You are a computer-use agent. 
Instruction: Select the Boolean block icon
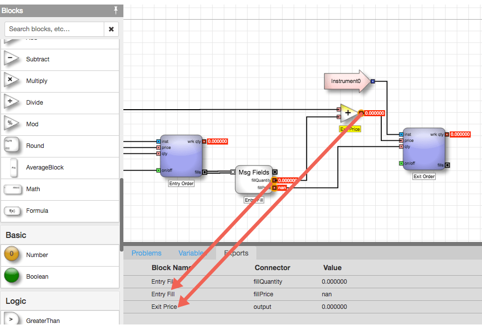click(x=12, y=276)
